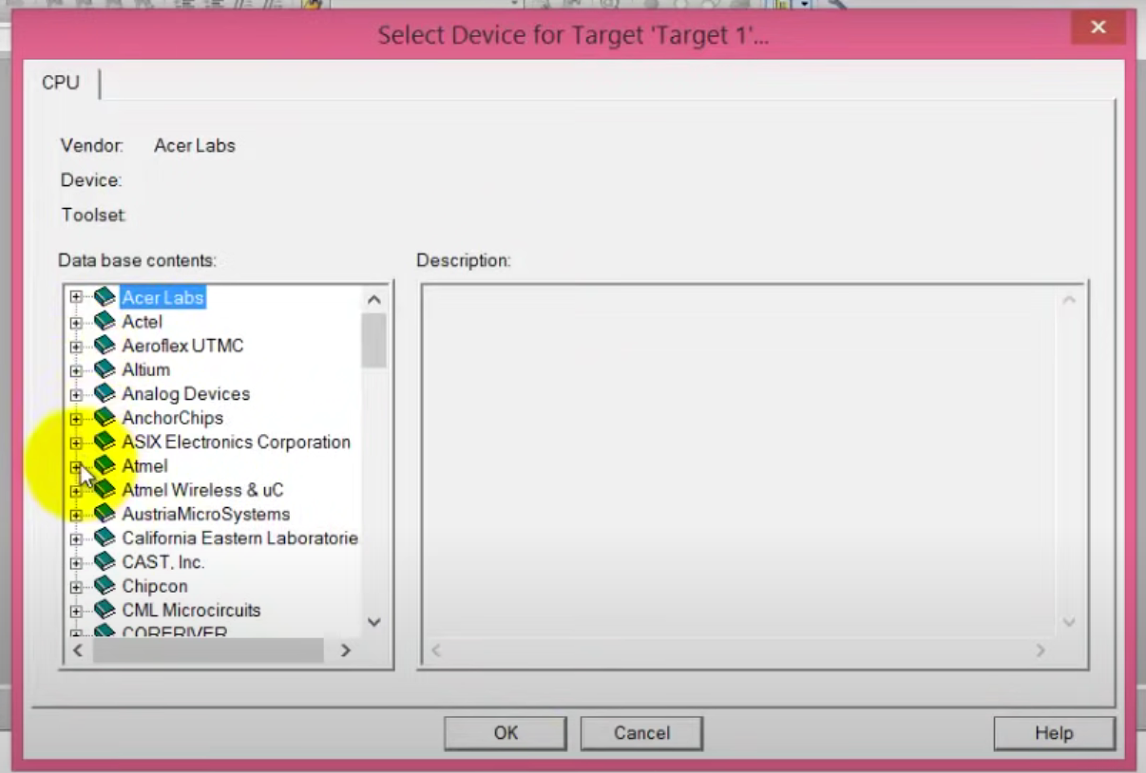Select Atmel Wireless & uC vendor
This screenshot has height=773, width=1146.
click(x=202, y=490)
